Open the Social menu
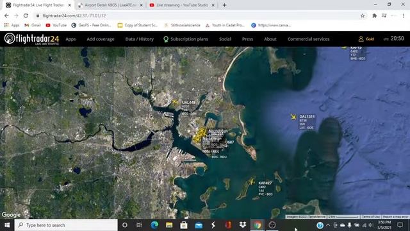Viewport: 410px width, 231px height. click(225, 39)
